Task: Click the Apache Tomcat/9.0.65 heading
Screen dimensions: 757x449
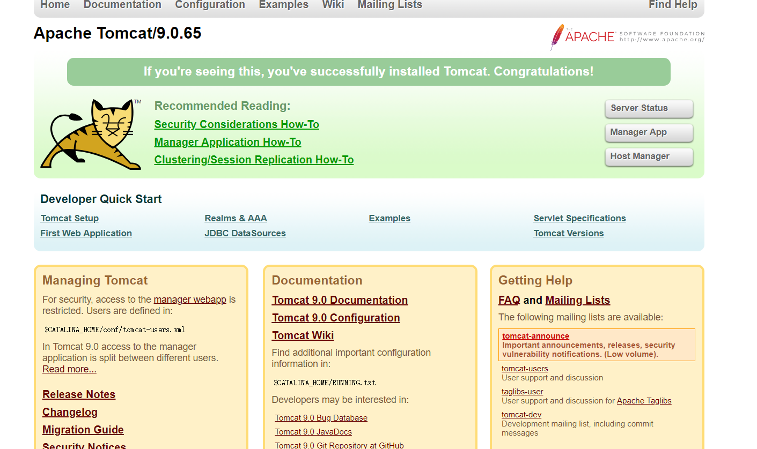Action: point(117,33)
